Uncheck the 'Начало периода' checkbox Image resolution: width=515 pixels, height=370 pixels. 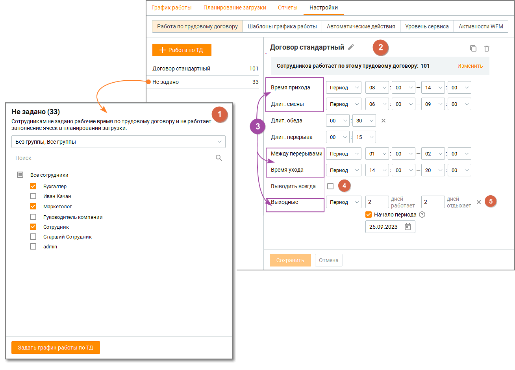[369, 215]
